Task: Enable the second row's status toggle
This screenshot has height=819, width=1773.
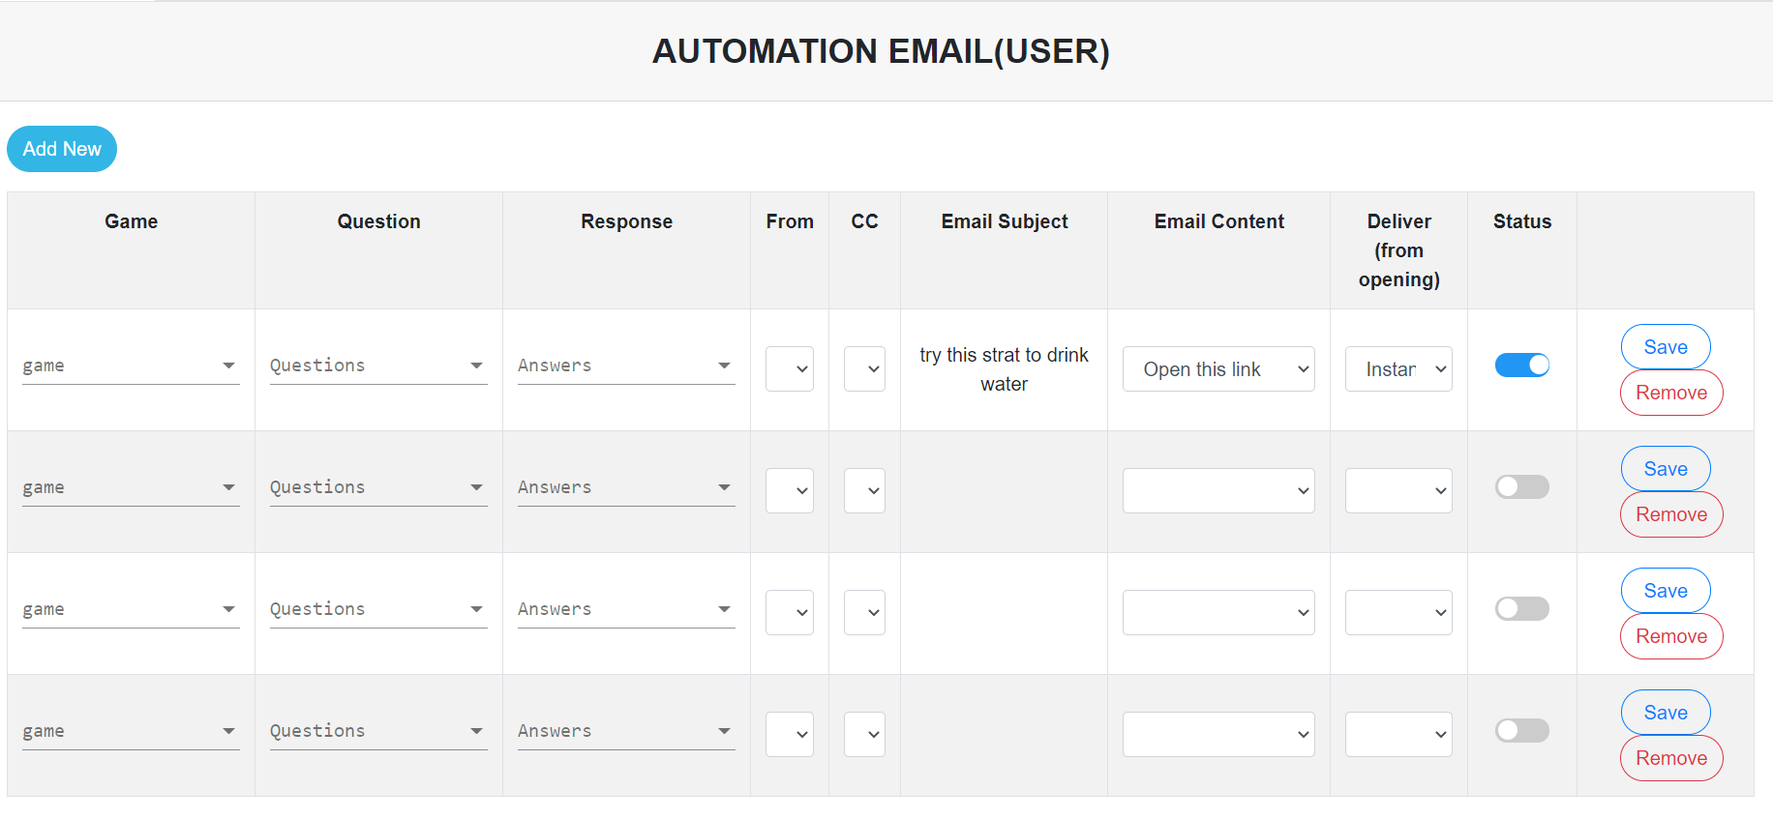Action: [x=1521, y=486]
